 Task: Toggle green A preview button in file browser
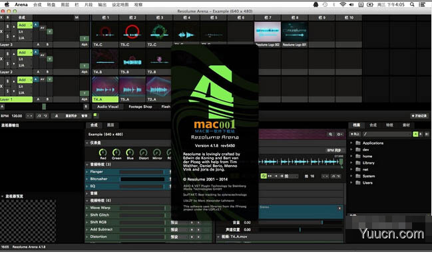tap(415, 134)
